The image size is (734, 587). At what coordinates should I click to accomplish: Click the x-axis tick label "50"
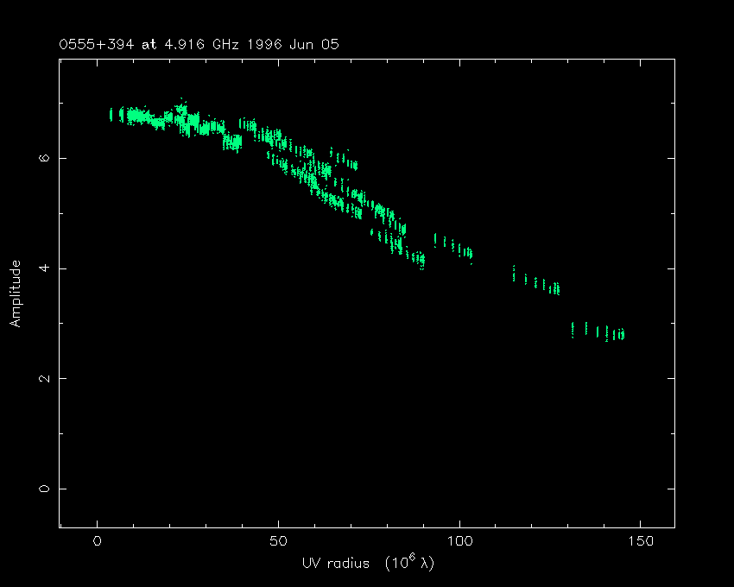pos(278,541)
